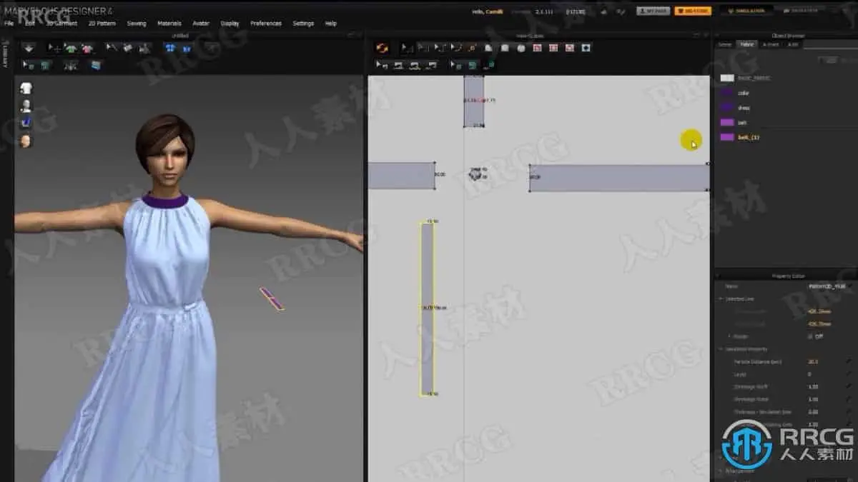Image resolution: width=858 pixels, height=482 pixels.
Task: Click the avatar head icon in 3D view sidebar
Action: tap(26, 141)
